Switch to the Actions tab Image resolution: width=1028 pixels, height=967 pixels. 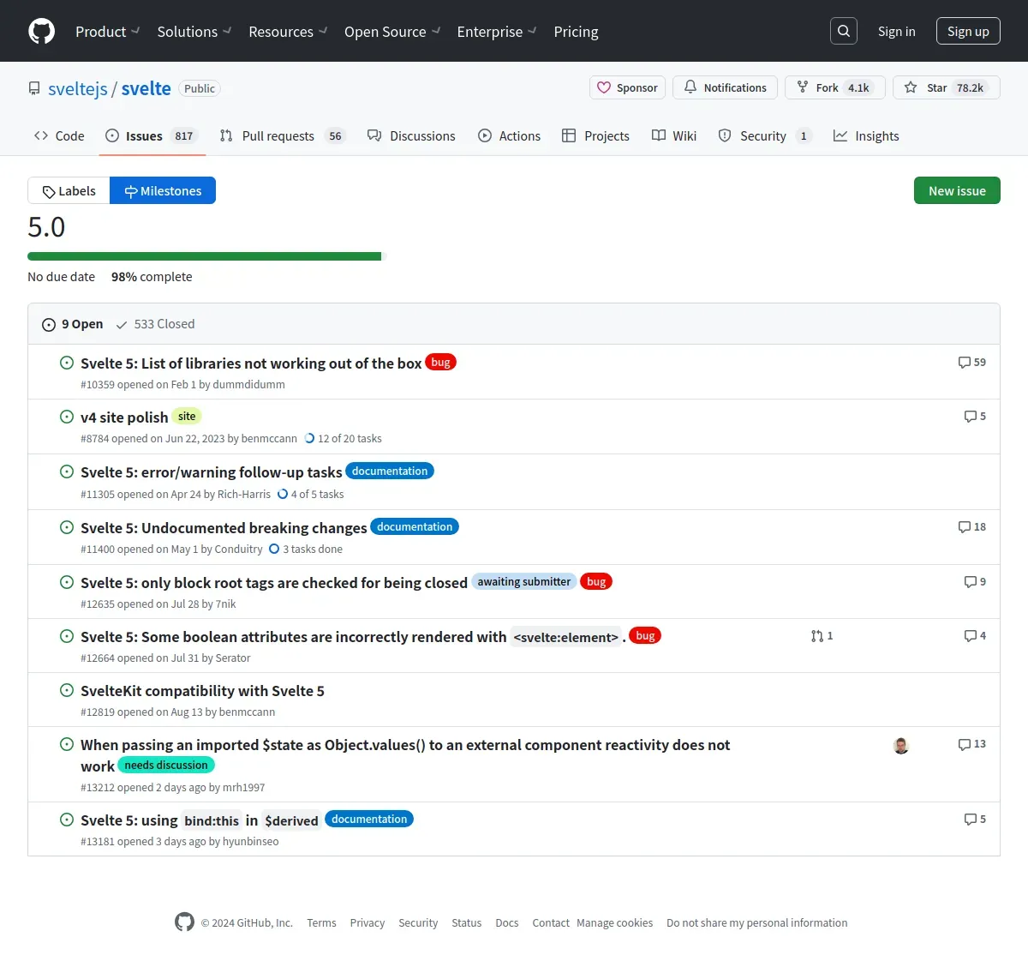pyautogui.click(x=509, y=135)
